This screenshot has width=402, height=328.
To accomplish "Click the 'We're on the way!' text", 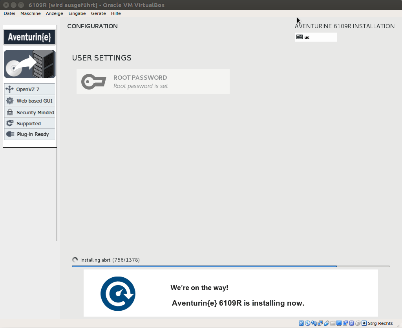I will tap(199, 288).
